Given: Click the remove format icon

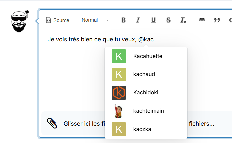Looking at the screenshot, I should point(183,20).
